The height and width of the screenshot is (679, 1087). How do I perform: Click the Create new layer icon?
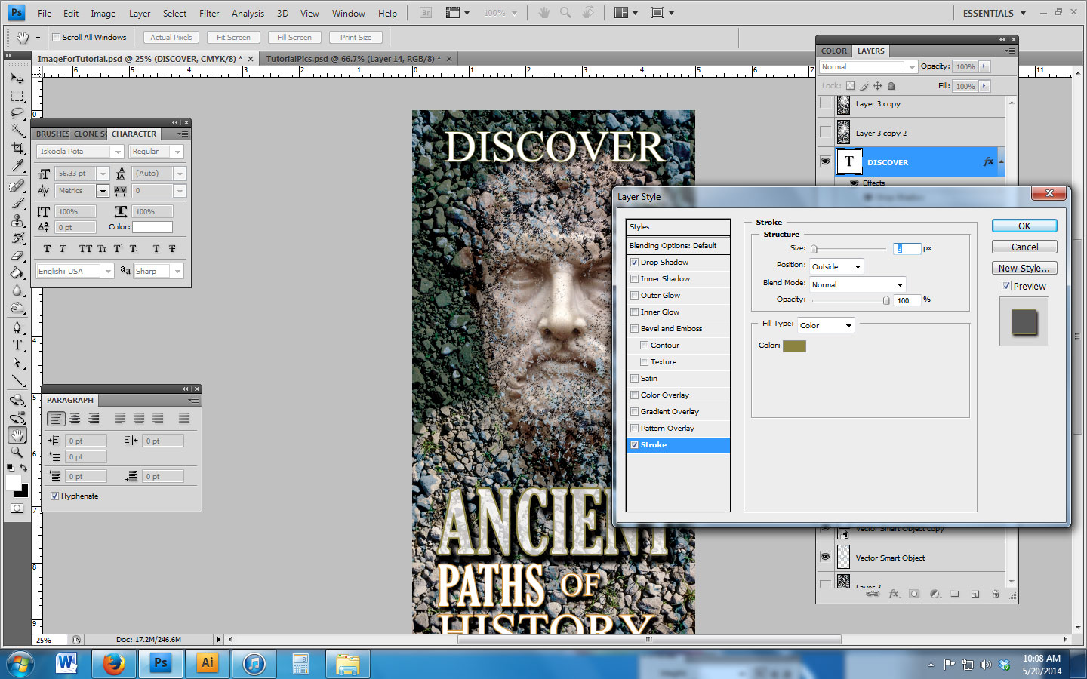(975, 595)
